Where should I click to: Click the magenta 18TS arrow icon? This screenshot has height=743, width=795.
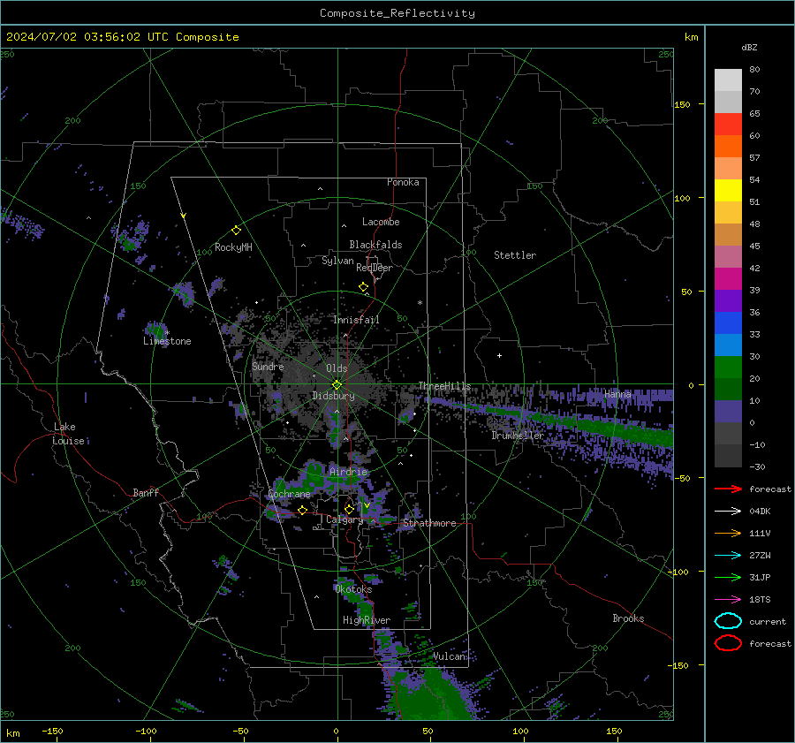728,600
